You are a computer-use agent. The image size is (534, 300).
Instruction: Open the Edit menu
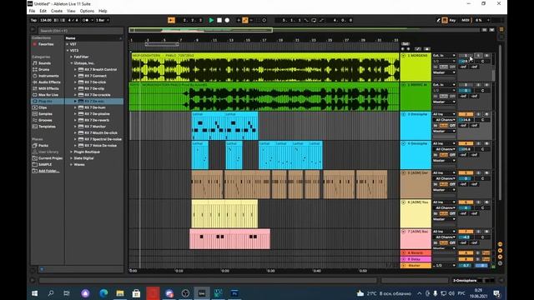[x=43, y=11]
